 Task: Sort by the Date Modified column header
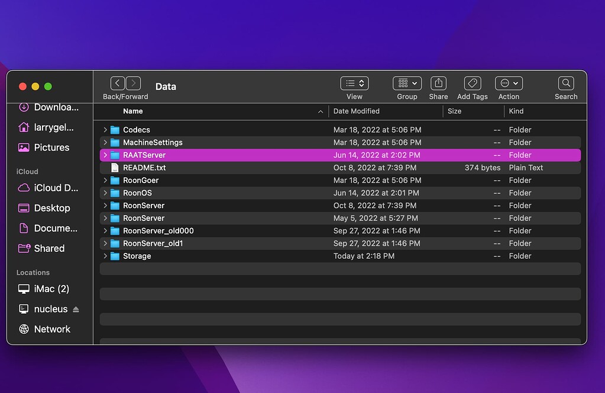tap(357, 111)
